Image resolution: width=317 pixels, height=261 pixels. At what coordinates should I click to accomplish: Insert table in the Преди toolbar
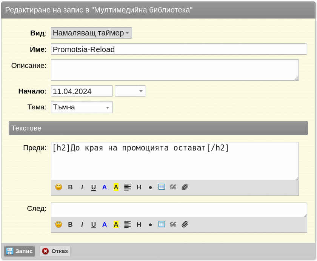[x=162, y=187]
